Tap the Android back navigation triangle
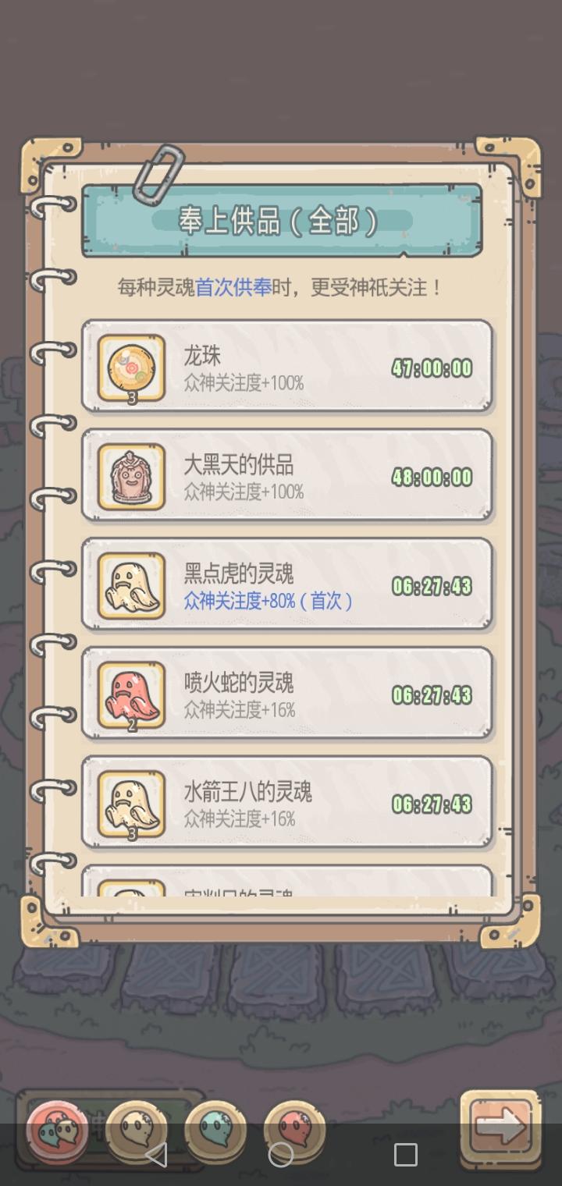562x1186 pixels. click(156, 1155)
